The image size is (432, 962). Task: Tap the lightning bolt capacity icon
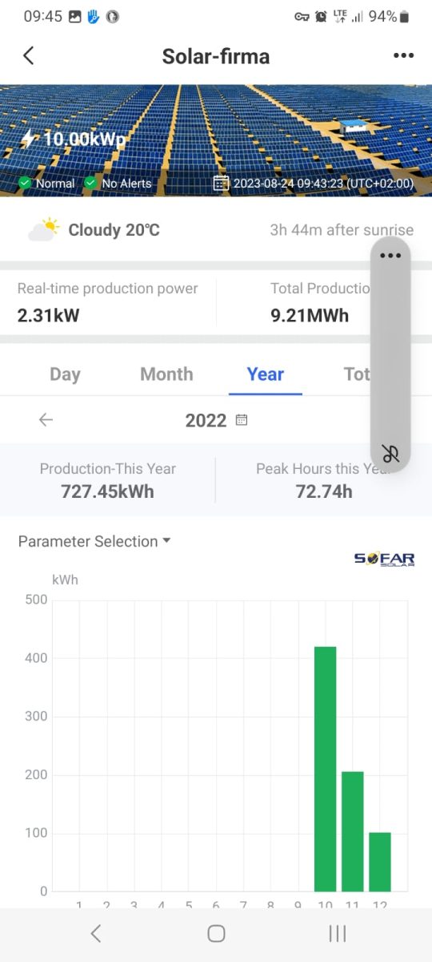(28, 139)
